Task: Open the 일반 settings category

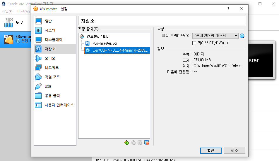Action: [55, 21]
